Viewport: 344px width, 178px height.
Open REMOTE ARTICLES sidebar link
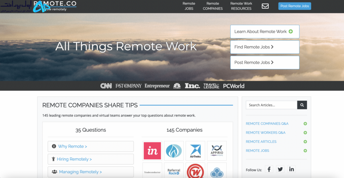(x=261, y=142)
